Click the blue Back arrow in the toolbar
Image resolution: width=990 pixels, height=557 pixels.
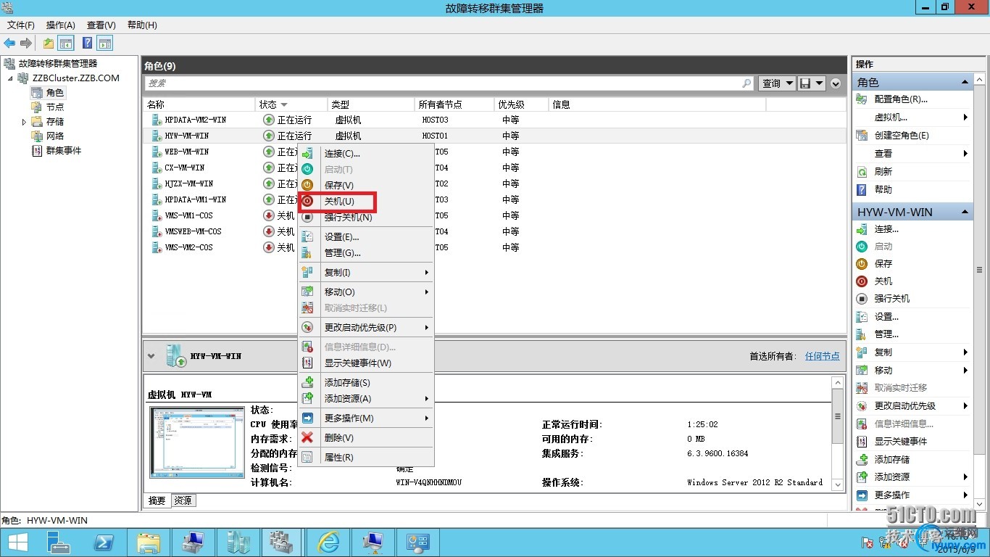pos(9,44)
